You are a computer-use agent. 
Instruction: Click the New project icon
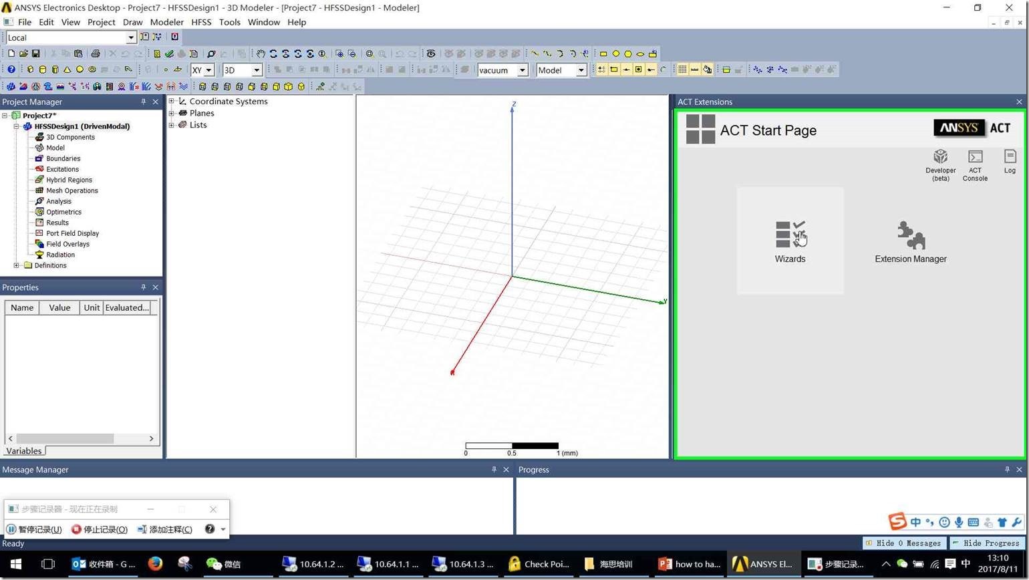coord(11,53)
